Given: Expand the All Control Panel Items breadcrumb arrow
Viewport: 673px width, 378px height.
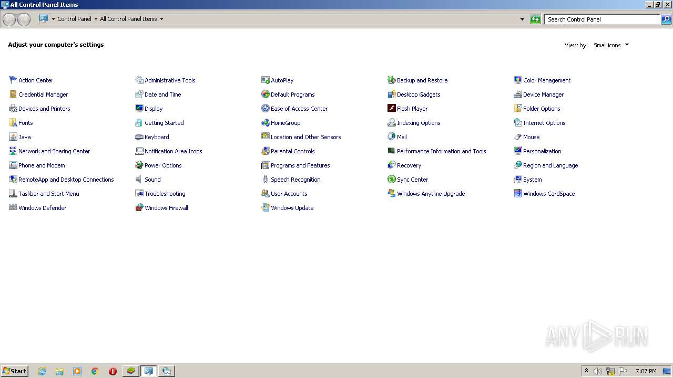Looking at the screenshot, I should pyautogui.click(x=161, y=19).
